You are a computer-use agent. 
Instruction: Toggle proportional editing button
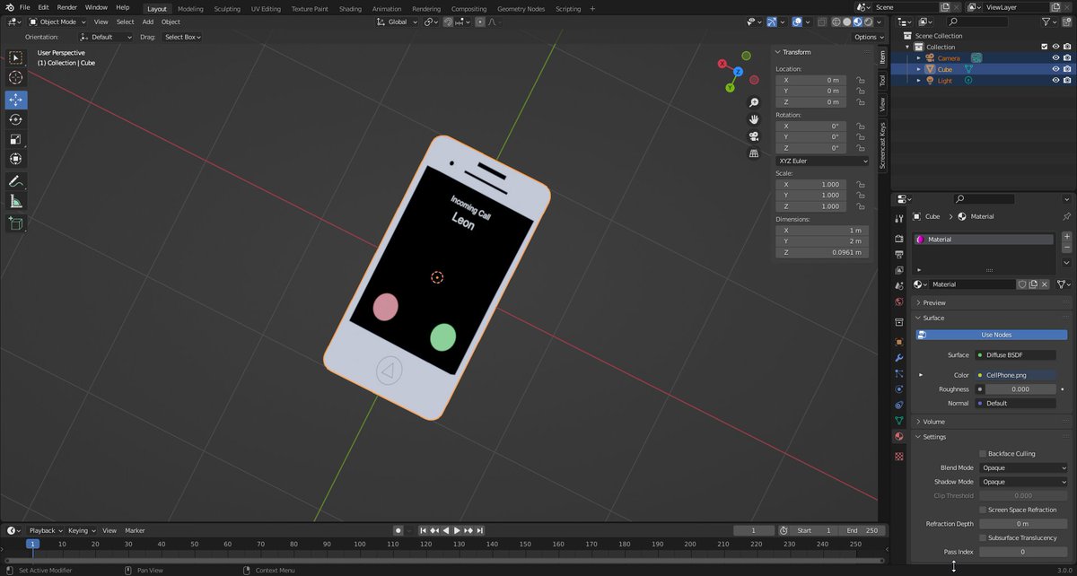coord(480,22)
